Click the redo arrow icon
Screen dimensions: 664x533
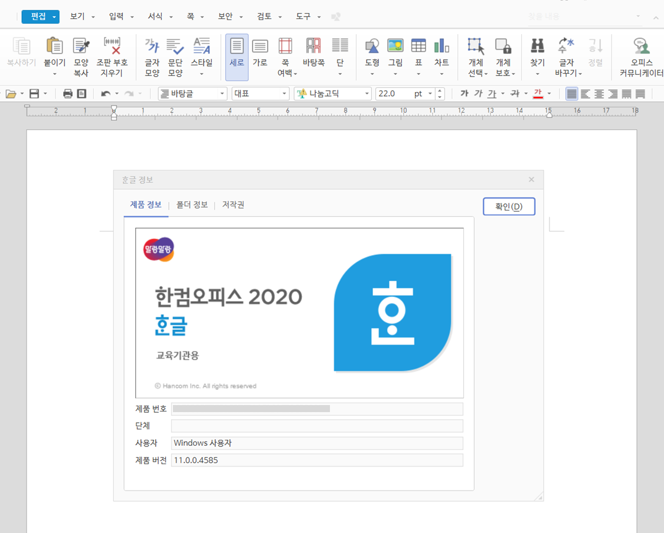[129, 94]
